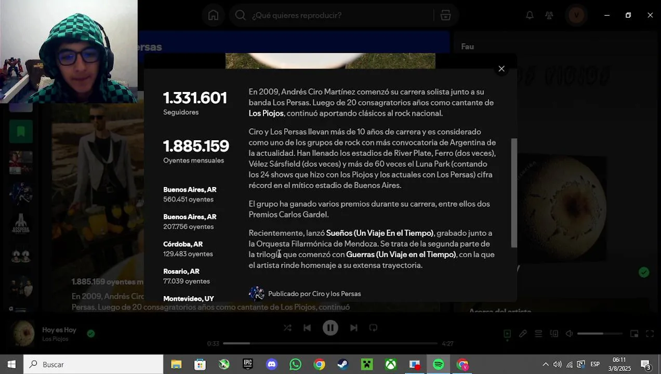Open notifications bell
661x374 pixels.
pyautogui.click(x=530, y=15)
